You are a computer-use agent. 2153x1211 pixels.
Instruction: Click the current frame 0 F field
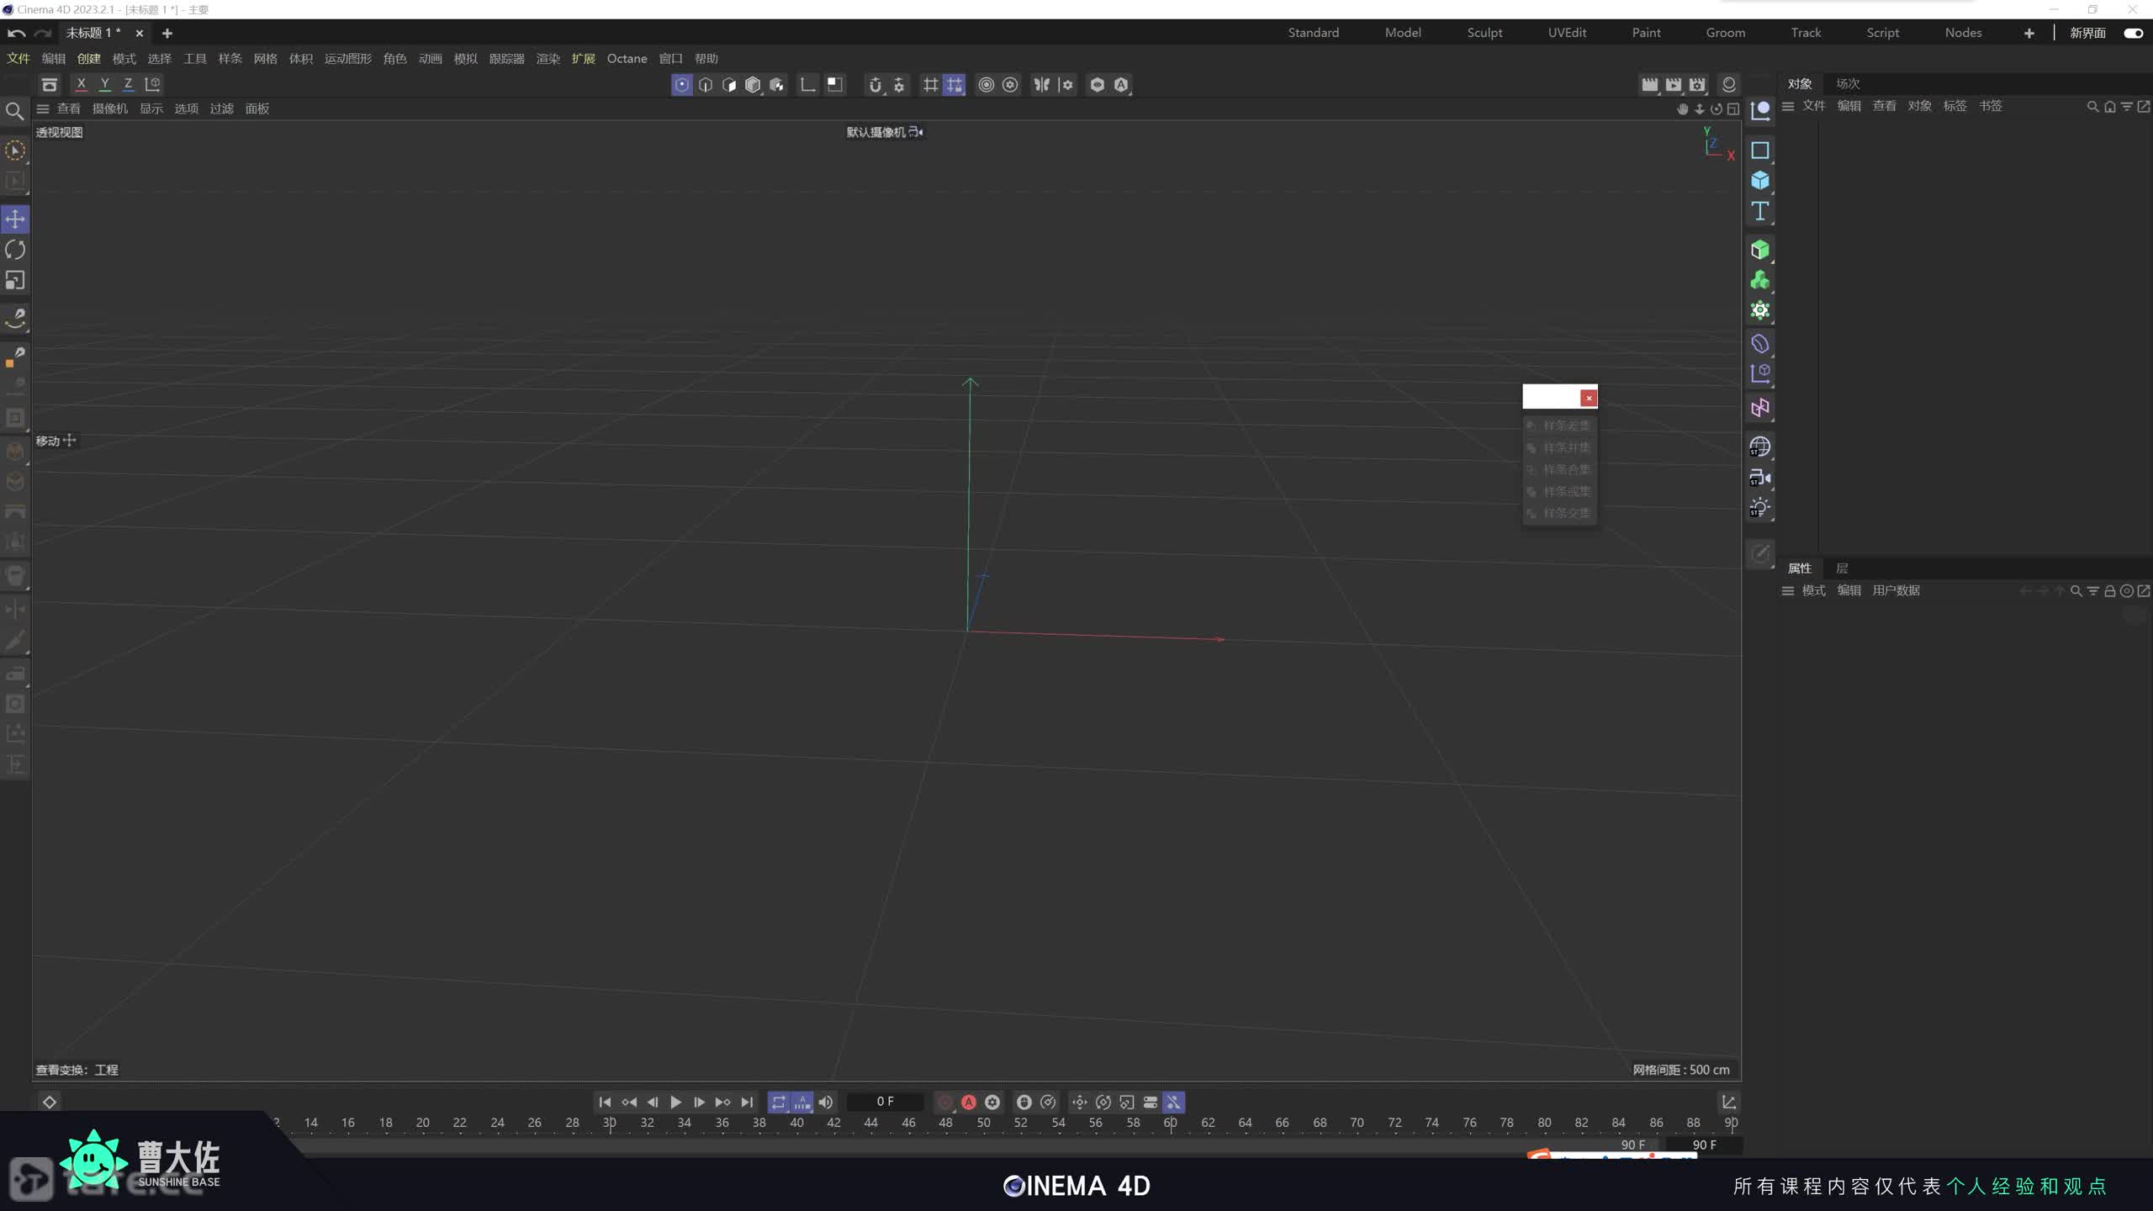[885, 1102]
